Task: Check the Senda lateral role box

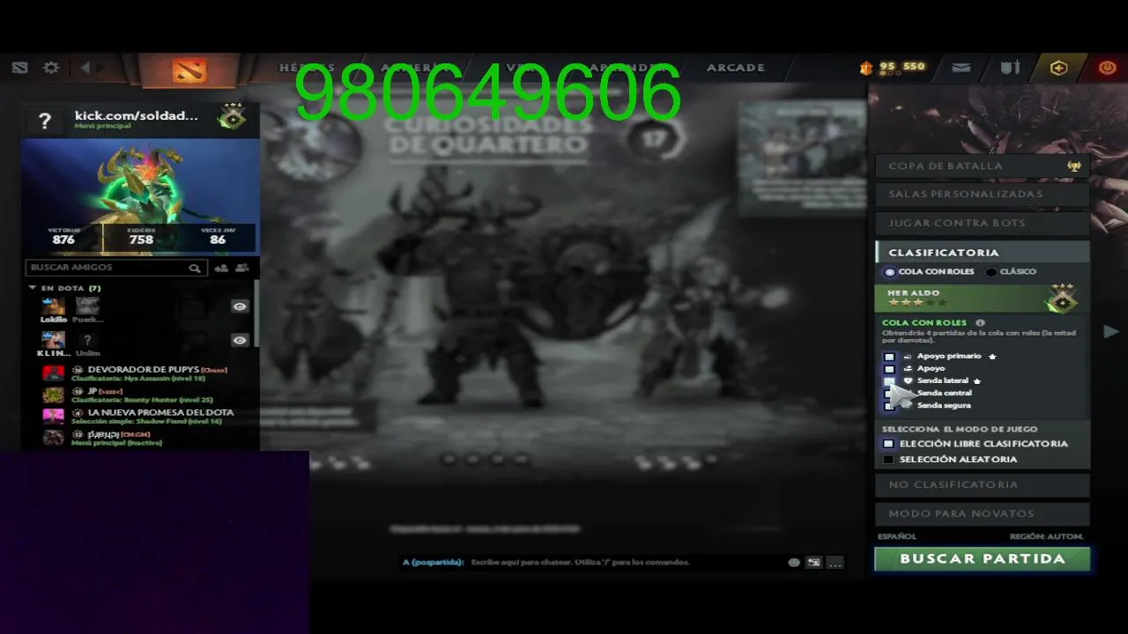Action: tap(889, 381)
